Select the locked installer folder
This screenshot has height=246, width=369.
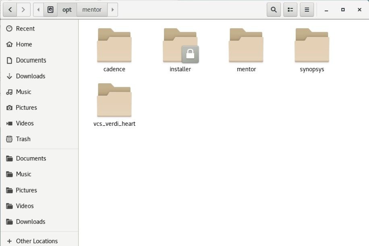tap(180, 50)
